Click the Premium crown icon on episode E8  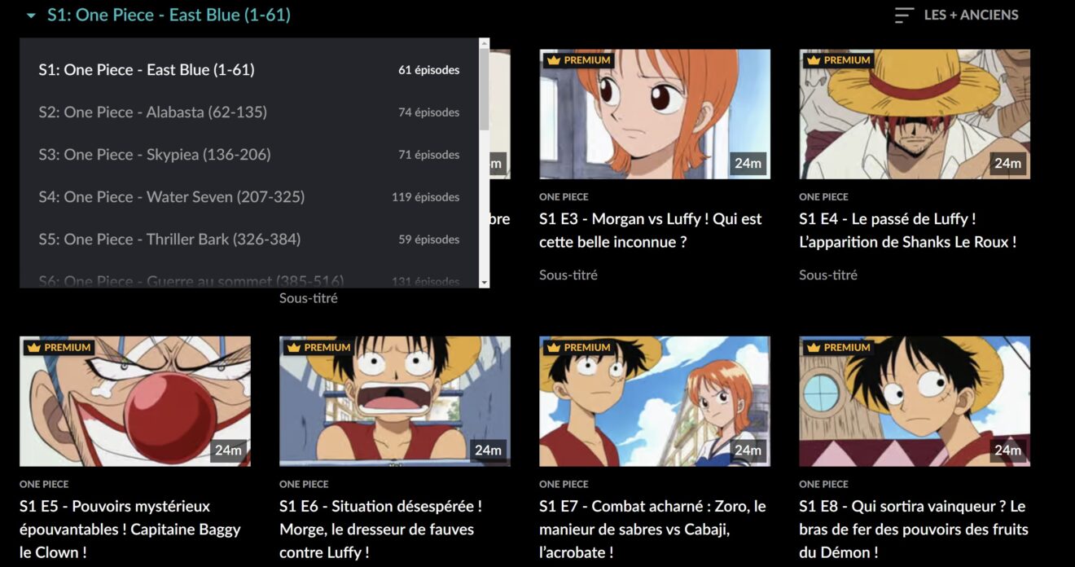[813, 347]
